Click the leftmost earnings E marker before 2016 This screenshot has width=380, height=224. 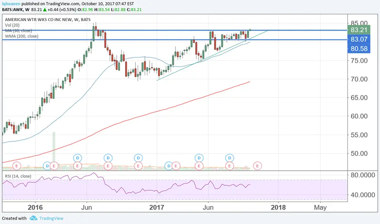pos(17,166)
